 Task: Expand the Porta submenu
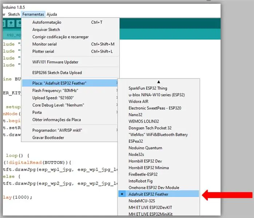click(70, 112)
